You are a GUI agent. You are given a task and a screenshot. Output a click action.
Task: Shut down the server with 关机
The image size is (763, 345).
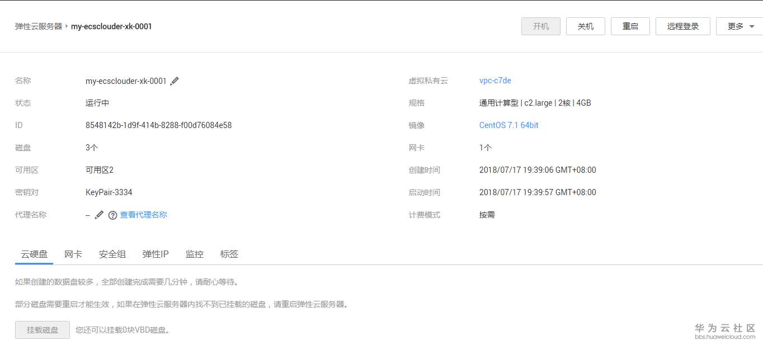(x=585, y=26)
